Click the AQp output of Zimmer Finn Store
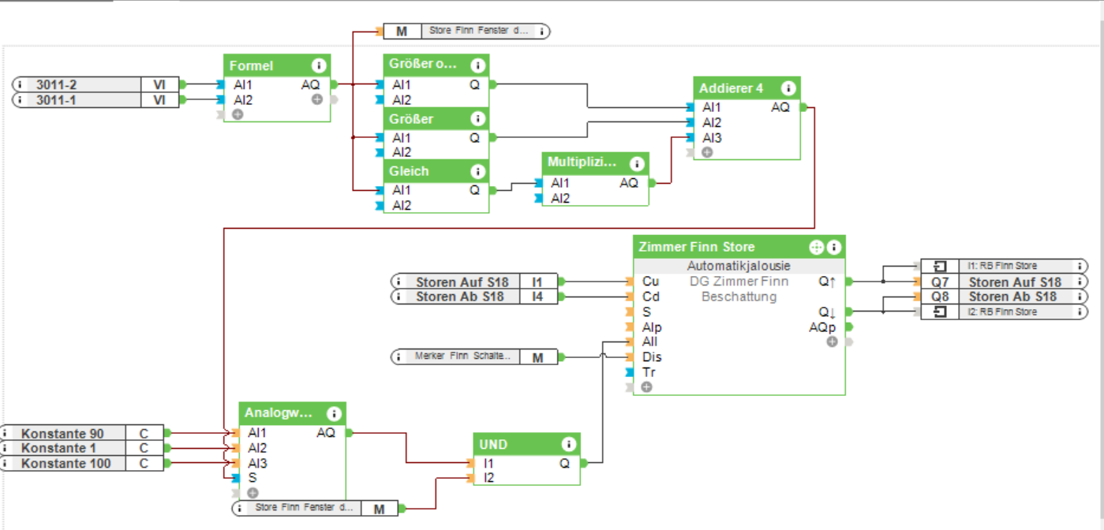The image size is (1104, 530). tap(821, 327)
